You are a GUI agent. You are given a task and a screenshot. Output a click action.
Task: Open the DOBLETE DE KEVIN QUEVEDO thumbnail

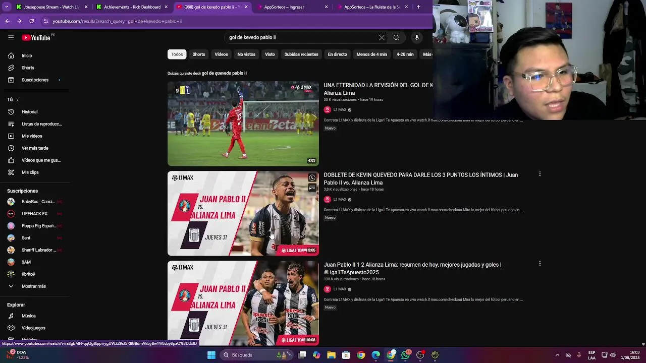pos(243,213)
